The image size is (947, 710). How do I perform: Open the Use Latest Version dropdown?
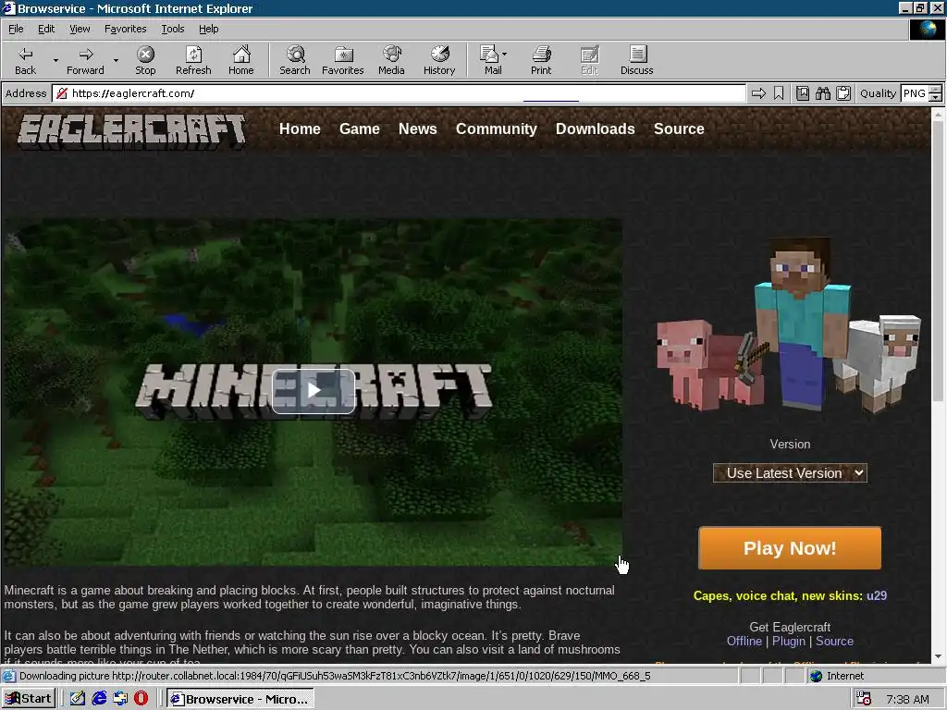pos(790,473)
